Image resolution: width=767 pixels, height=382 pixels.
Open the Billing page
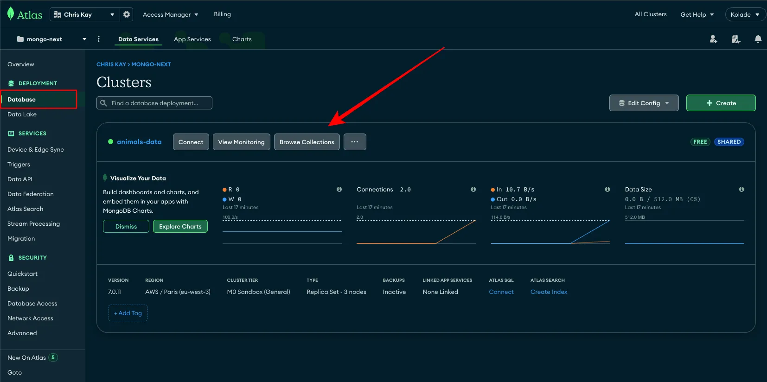tap(222, 14)
